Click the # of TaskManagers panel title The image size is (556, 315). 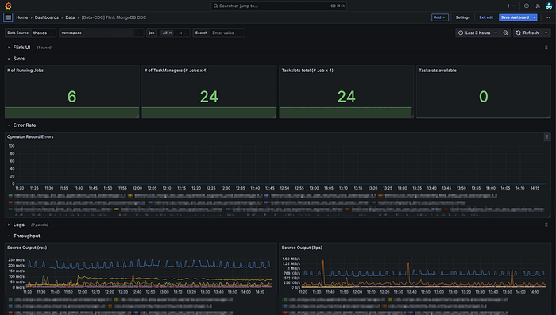coord(176,71)
